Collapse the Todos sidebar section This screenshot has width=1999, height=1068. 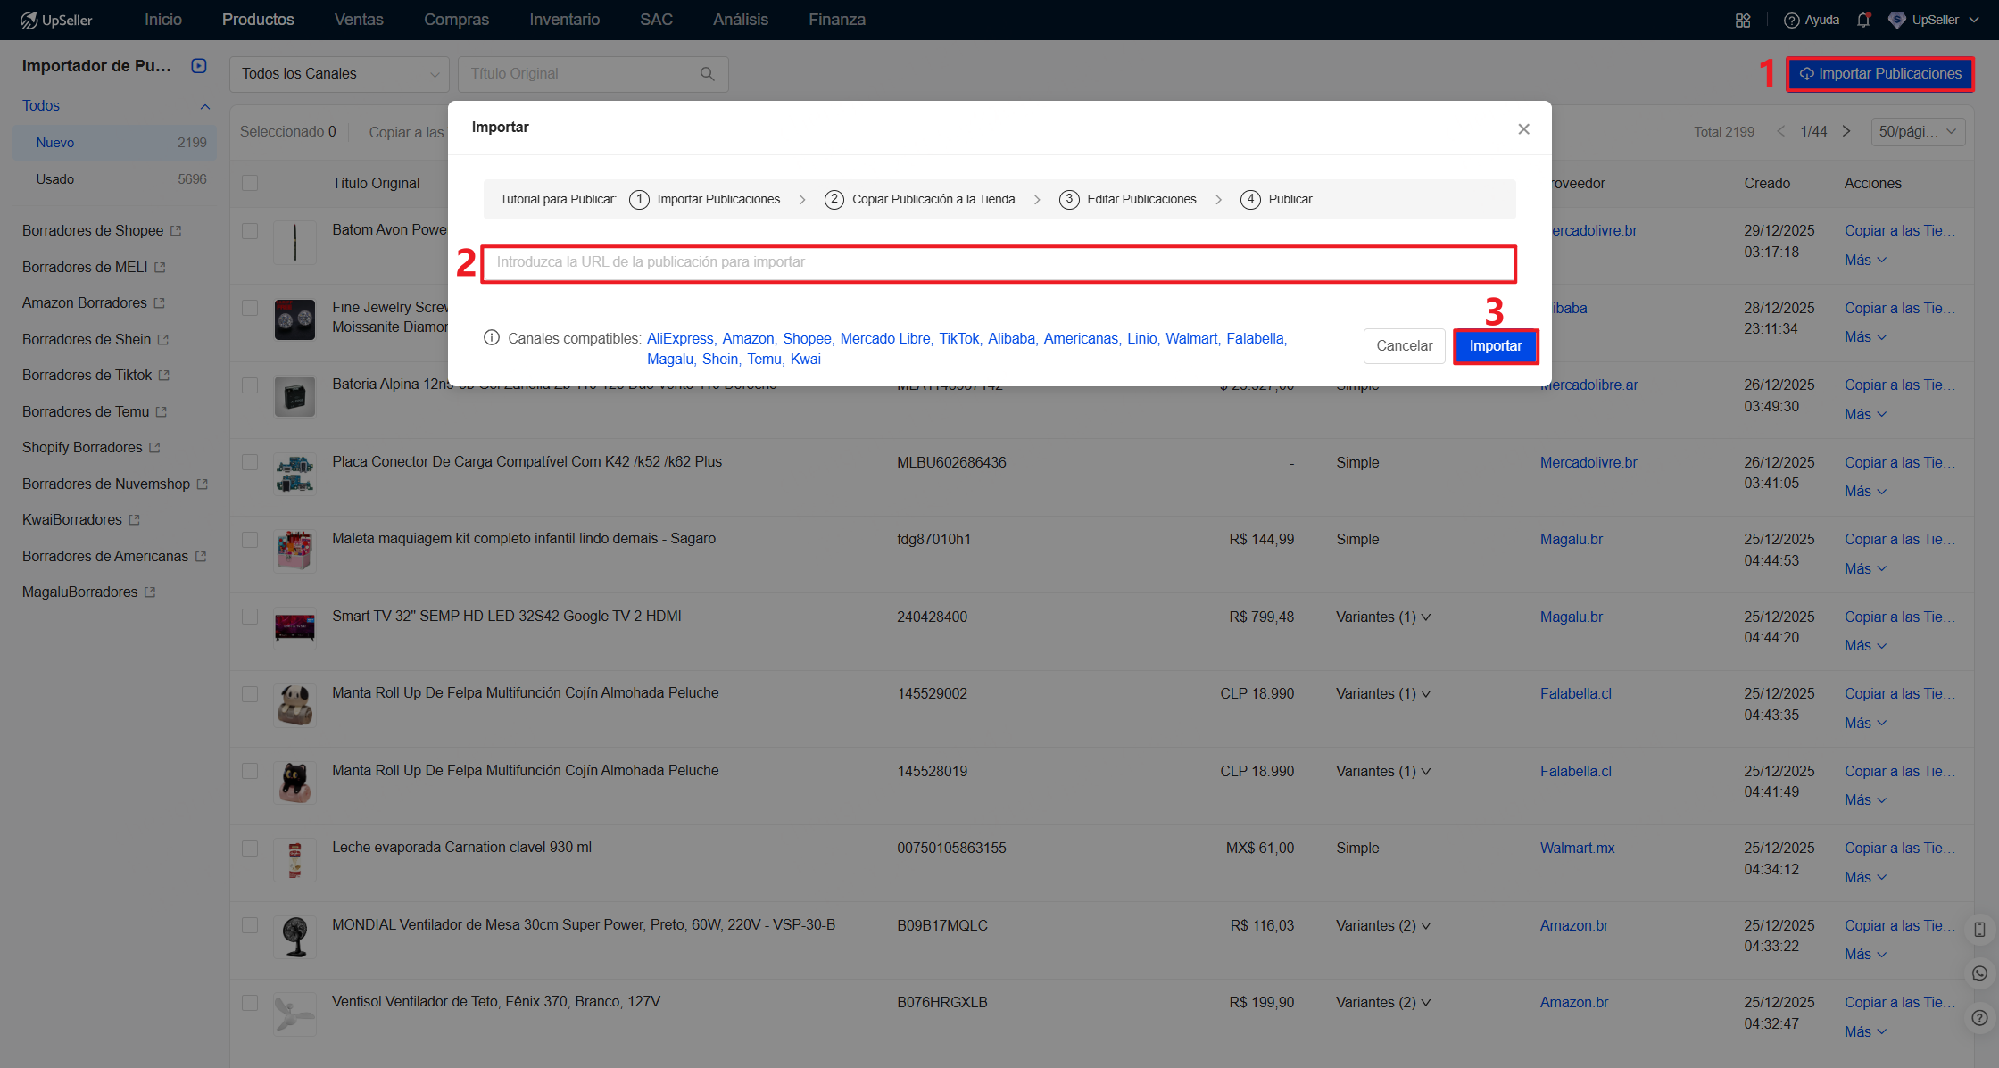pos(205,106)
